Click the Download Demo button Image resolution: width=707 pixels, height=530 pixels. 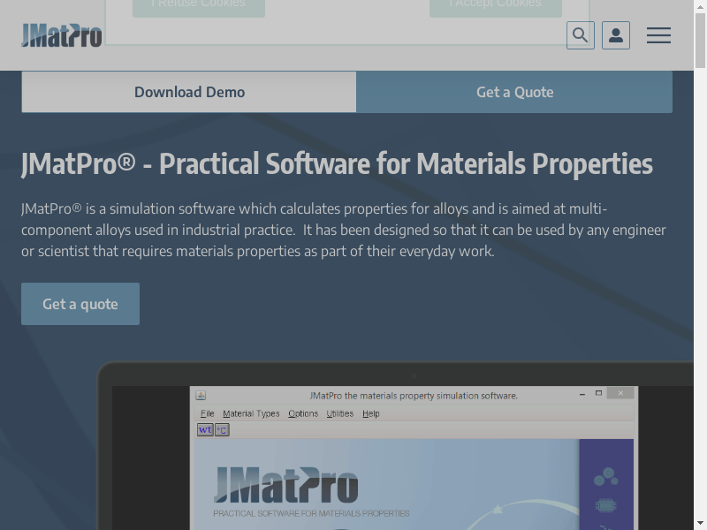[x=189, y=92]
